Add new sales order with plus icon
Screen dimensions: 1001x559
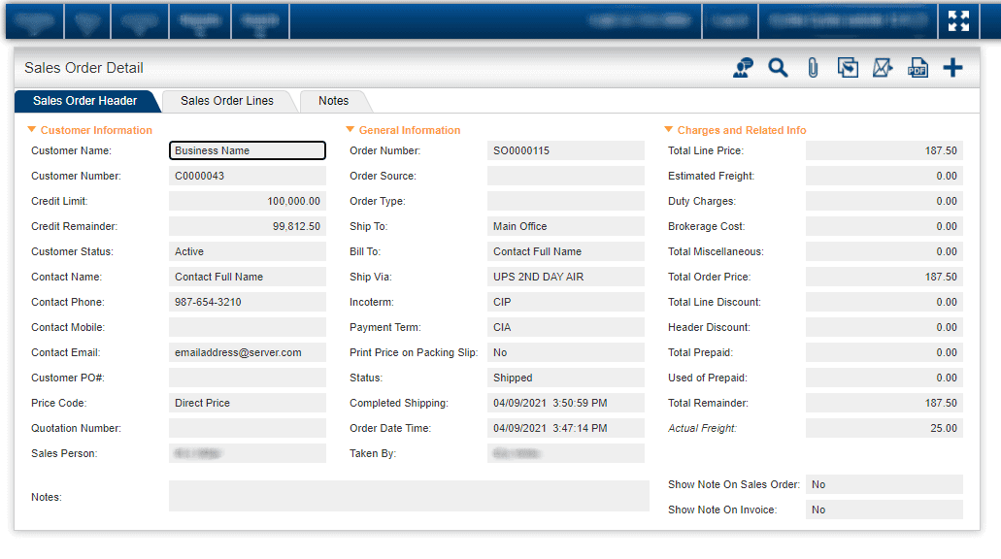pos(952,68)
